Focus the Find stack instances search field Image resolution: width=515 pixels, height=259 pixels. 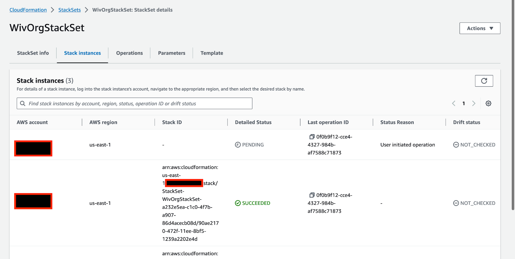(135, 103)
